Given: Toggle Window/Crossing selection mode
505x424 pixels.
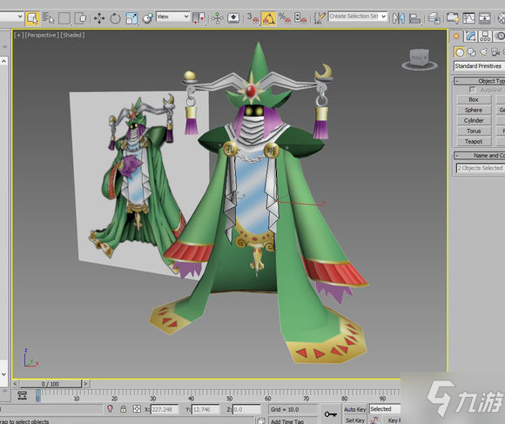Looking at the screenshot, I should (80, 18).
